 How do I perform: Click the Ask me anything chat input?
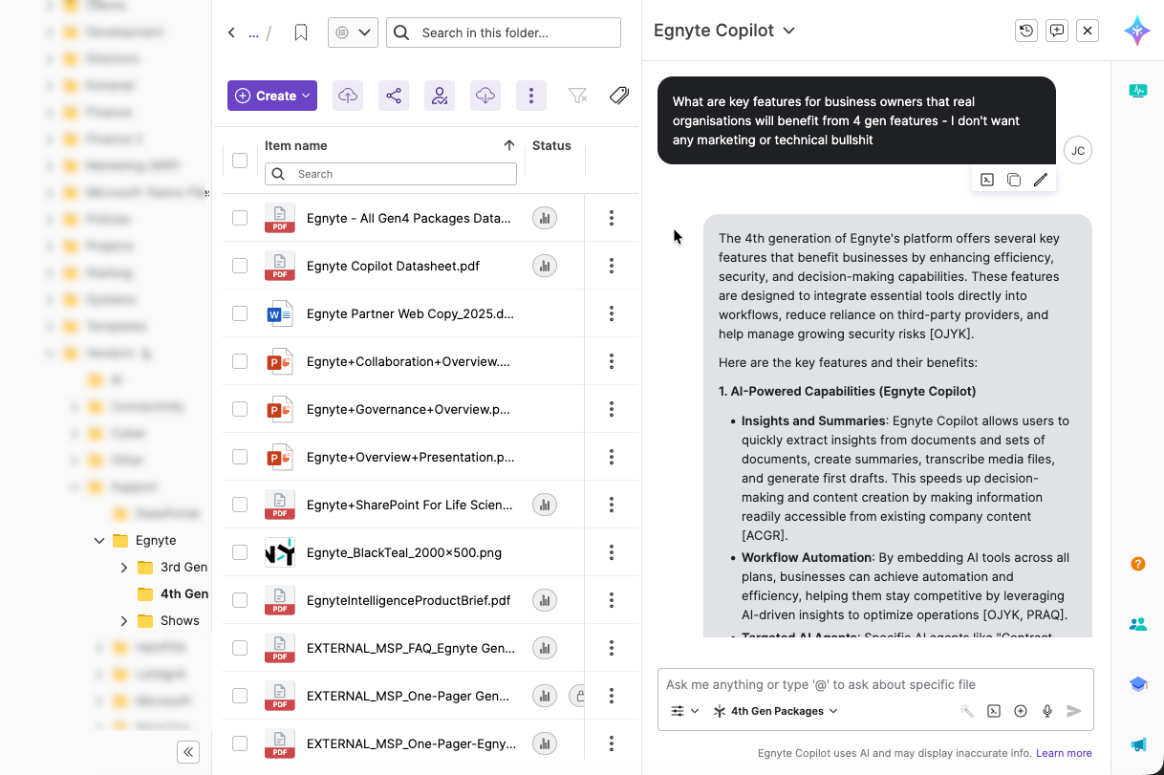pos(875,684)
